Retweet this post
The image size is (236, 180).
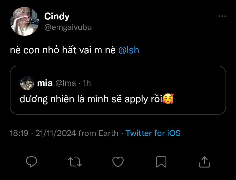tap(74, 162)
